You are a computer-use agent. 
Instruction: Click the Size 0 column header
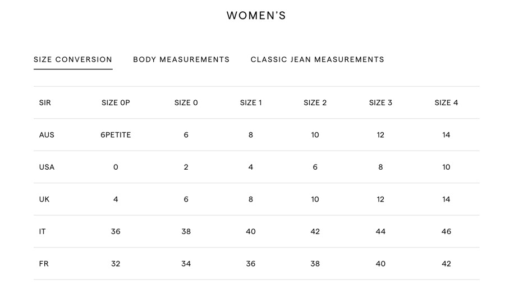coord(186,102)
